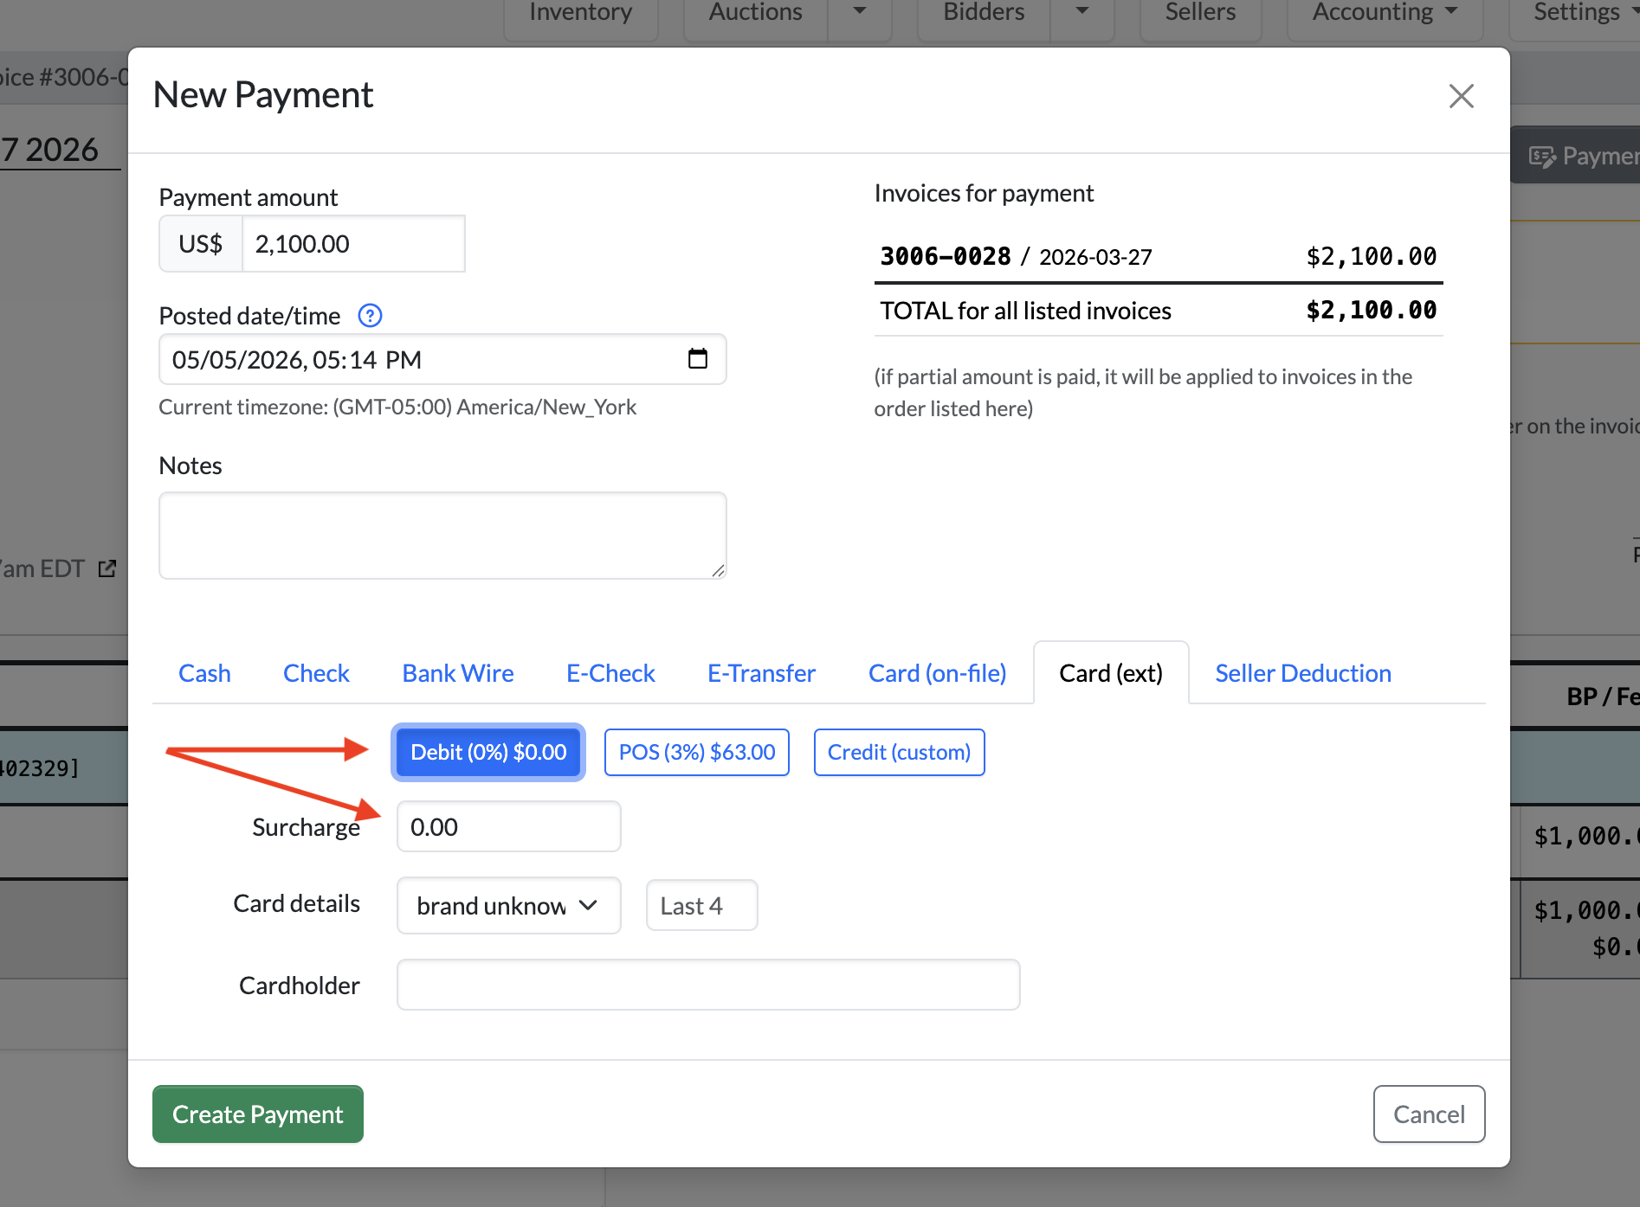The width and height of the screenshot is (1640, 1207).
Task: Select Credit (custom) surcharge option
Action: click(899, 752)
